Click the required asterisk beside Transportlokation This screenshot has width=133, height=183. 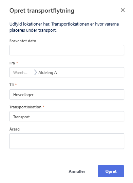43,107
